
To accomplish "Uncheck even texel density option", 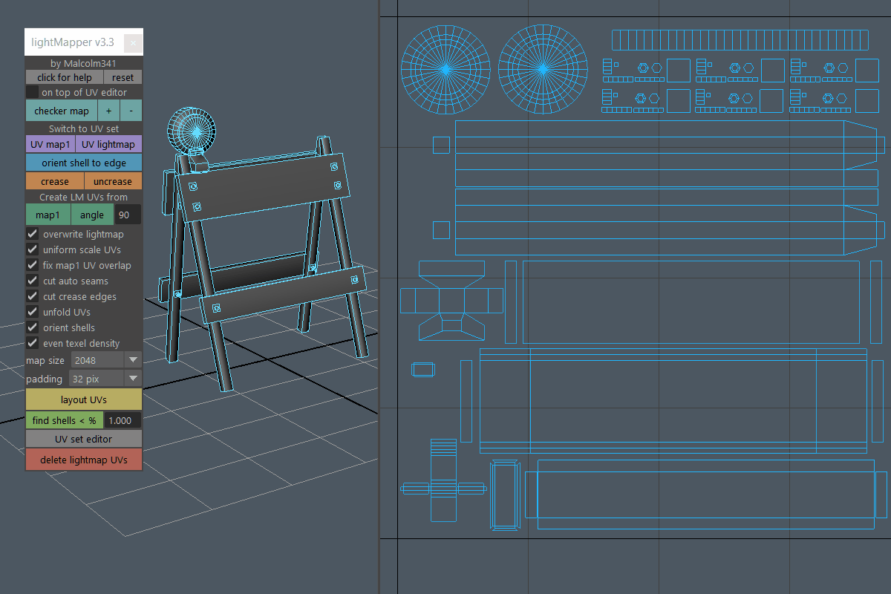I will point(33,343).
